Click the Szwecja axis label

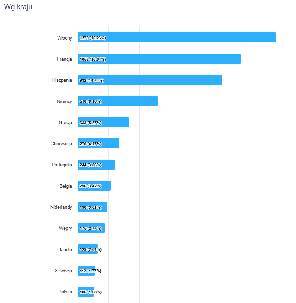[x=64, y=271]
